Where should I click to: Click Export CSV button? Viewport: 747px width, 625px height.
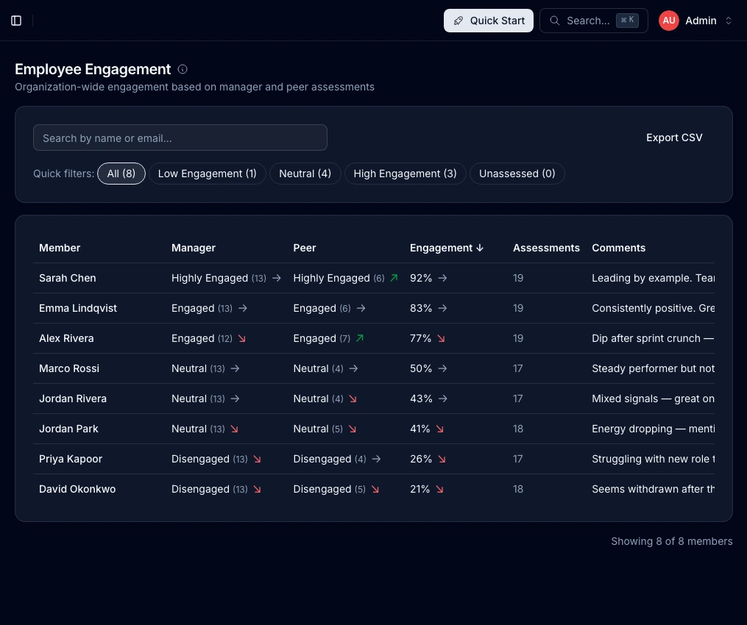pyautogui.click(x=674, y=137)
